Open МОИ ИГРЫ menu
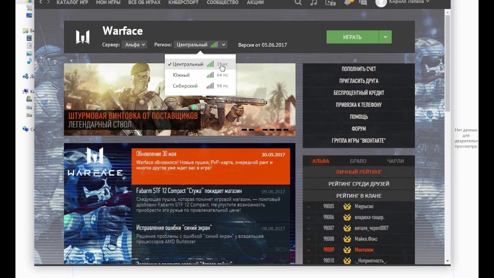Image resolution: width=494 pixels, height=278 pixels. point(108,2)
